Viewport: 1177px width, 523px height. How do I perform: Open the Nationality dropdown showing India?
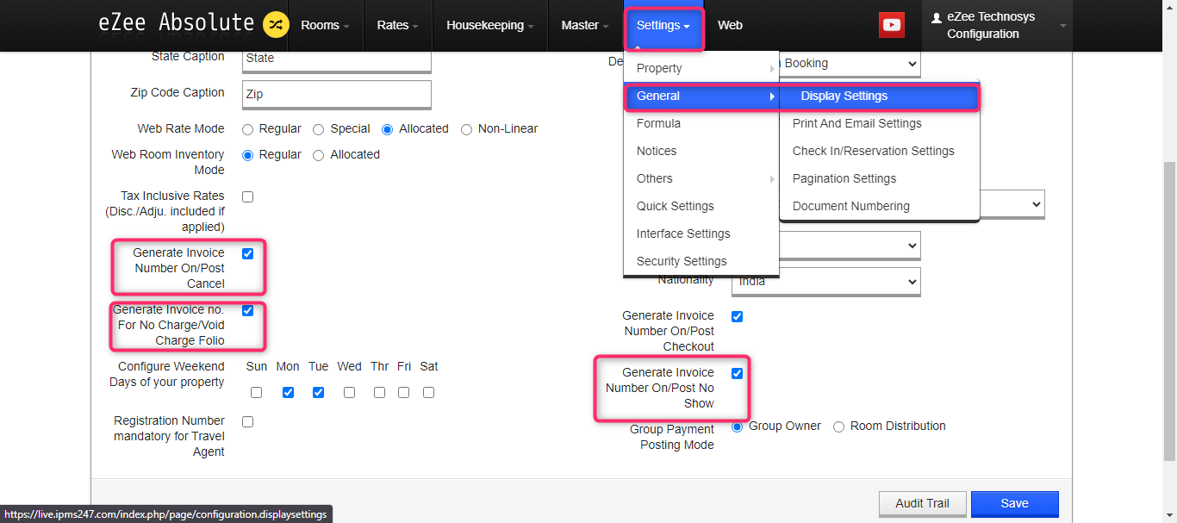pyautogui.click(x=825, y=282)
